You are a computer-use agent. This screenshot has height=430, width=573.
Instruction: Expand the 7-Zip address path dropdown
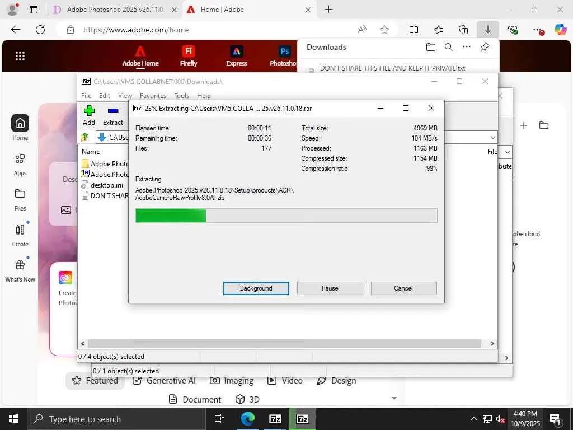pos(492,138)
